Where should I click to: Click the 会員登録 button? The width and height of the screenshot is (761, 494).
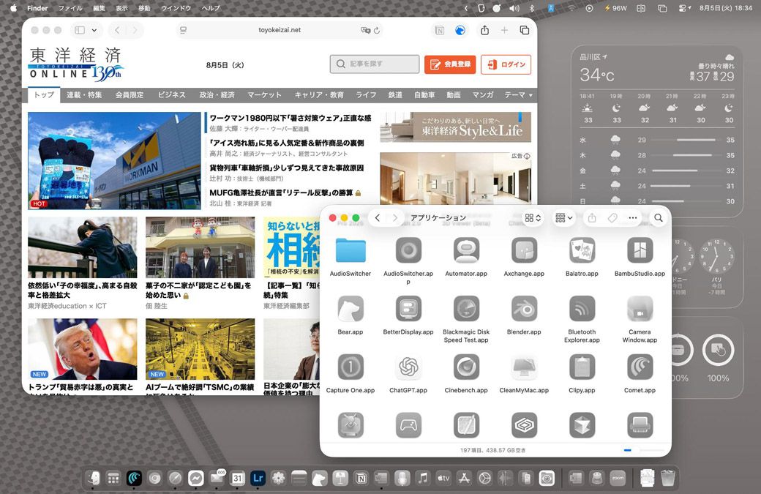pyautogui.click(x=450, y=64)
